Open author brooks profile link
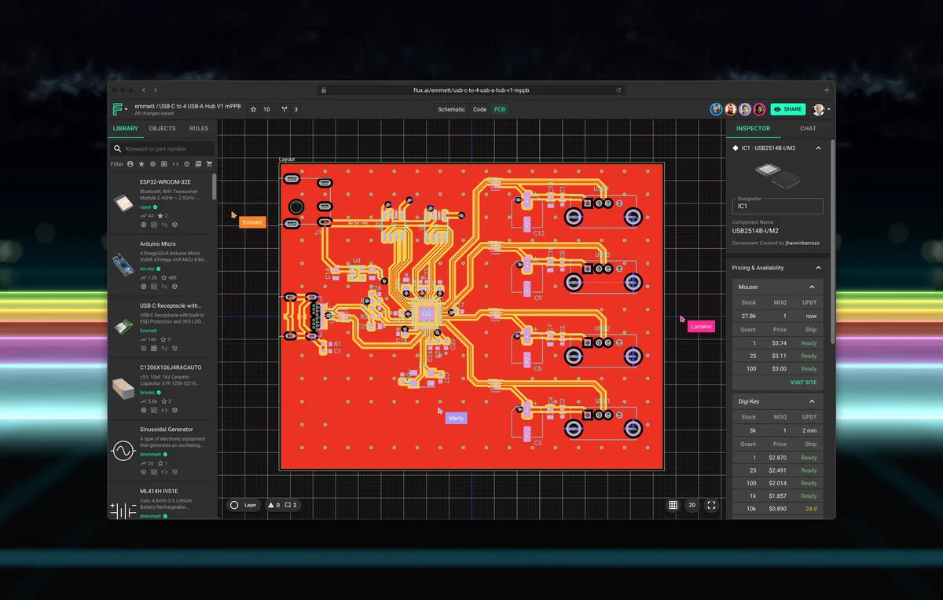 point(147,392)
